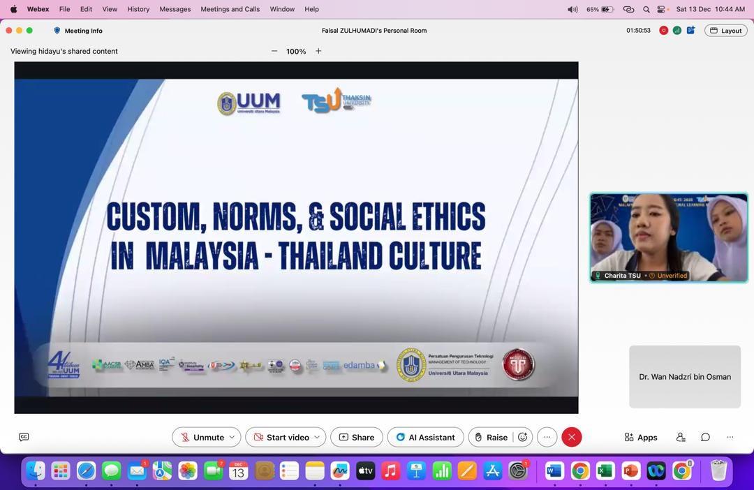754x490 pixels.
Task: Toggle closed captions icon
Action: [x=24, y=437]
